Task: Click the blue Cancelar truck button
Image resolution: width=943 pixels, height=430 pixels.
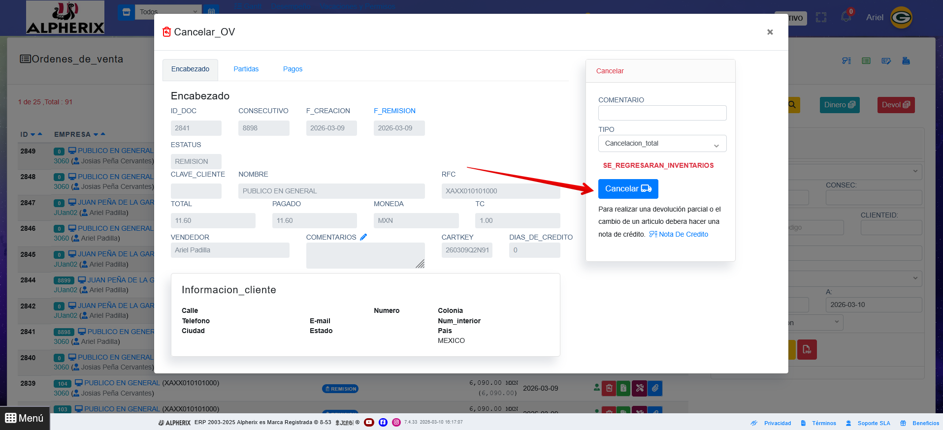Action: tap(628, 189)
